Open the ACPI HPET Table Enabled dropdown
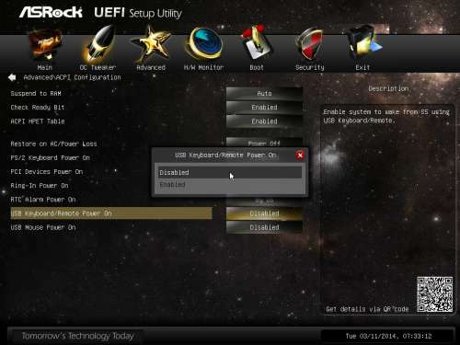This screenshot has height=345, width=460. (264, 121)
